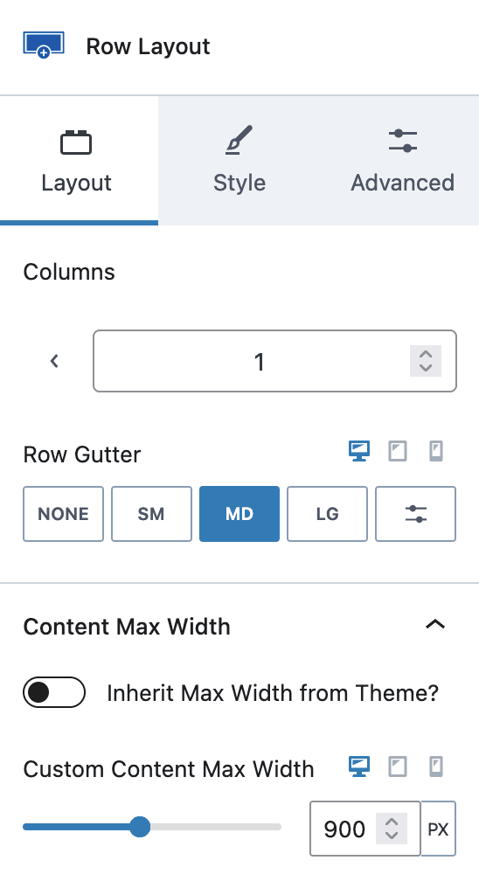479x895 pixels.
Task: Switch to the Advanced tab
Action: pos(402,161)
